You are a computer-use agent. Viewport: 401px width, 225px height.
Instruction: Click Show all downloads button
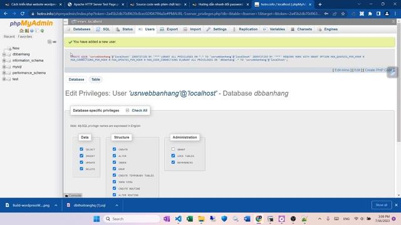coord(382,205)
